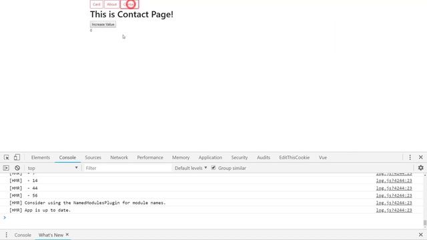Click the console Filter input field
This screenshot has width=427, height=240.
127,168
